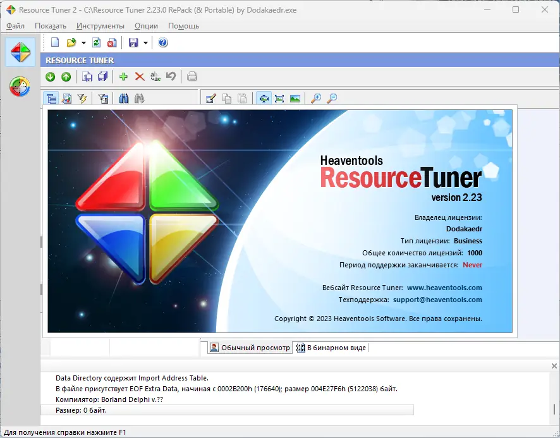This screenshot has height=438, width=560.
Task: Click the license type value Business
Action: pyautogui.click(x=468, y=241)
